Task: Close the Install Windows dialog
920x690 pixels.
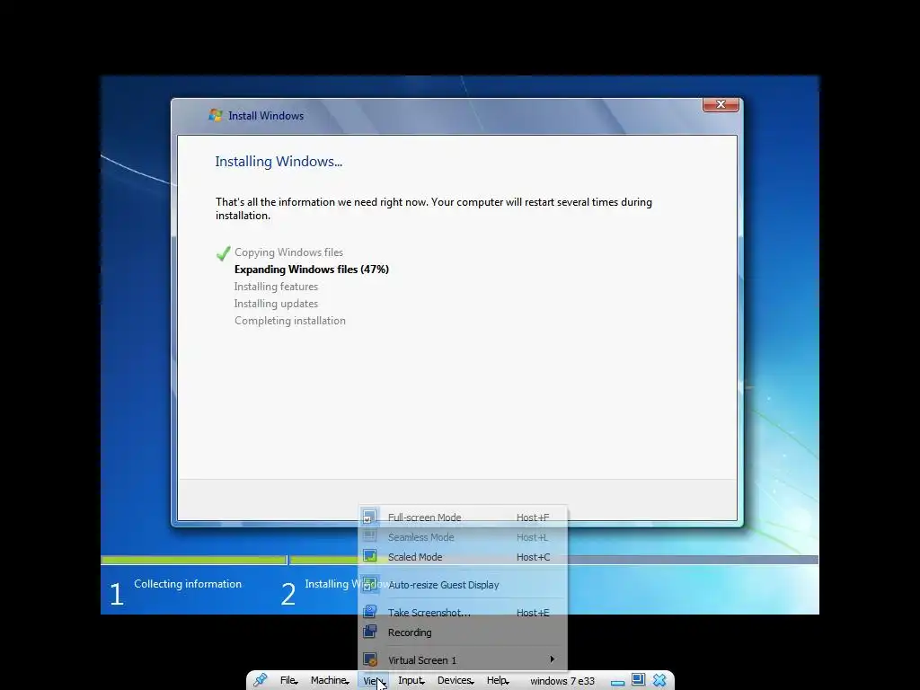Action: [x=721, y=104]
